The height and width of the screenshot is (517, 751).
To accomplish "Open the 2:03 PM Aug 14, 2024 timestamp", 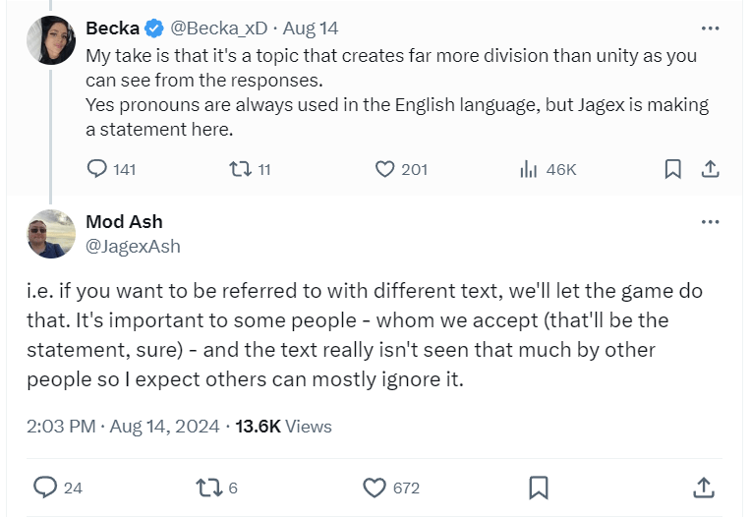I will tap(122, 427).
